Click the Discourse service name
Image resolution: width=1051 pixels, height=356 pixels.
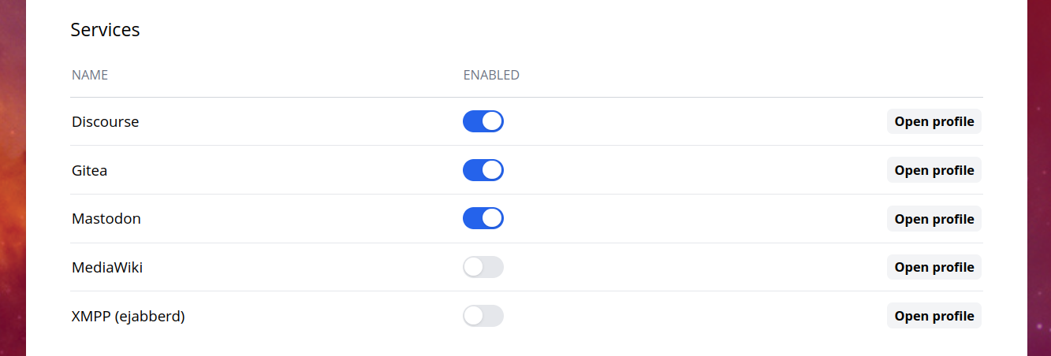click(x=105, y=122)
